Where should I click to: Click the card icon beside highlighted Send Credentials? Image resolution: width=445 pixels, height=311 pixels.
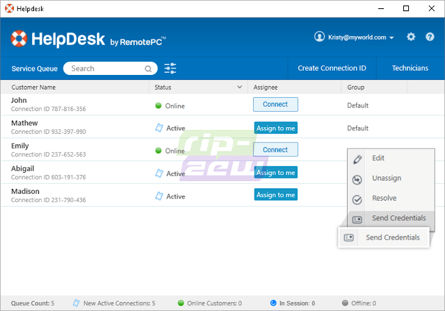click(357, 219)
